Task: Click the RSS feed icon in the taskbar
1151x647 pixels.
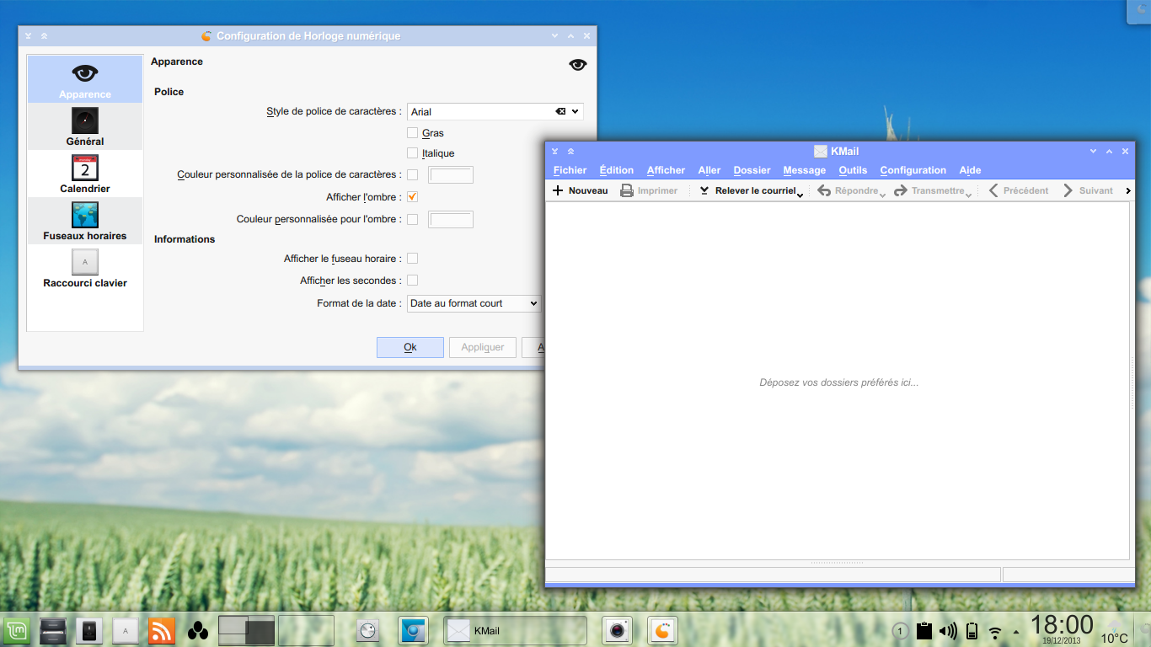Action: pos(161,630)
